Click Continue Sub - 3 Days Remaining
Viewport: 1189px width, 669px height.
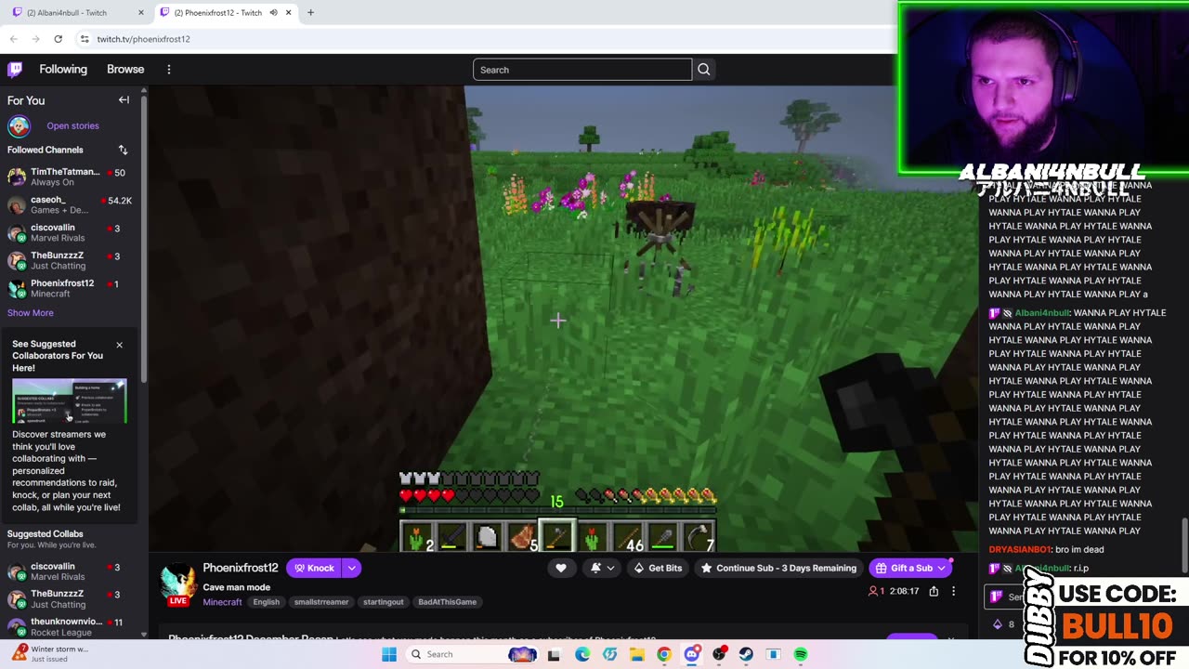click(x=778, y=568)
